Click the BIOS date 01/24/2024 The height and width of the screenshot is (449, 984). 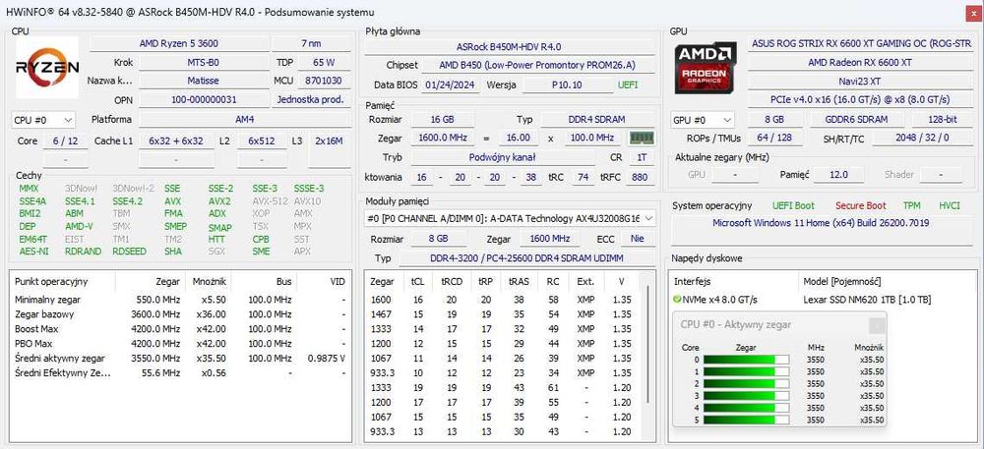click(x=450, y=84)
